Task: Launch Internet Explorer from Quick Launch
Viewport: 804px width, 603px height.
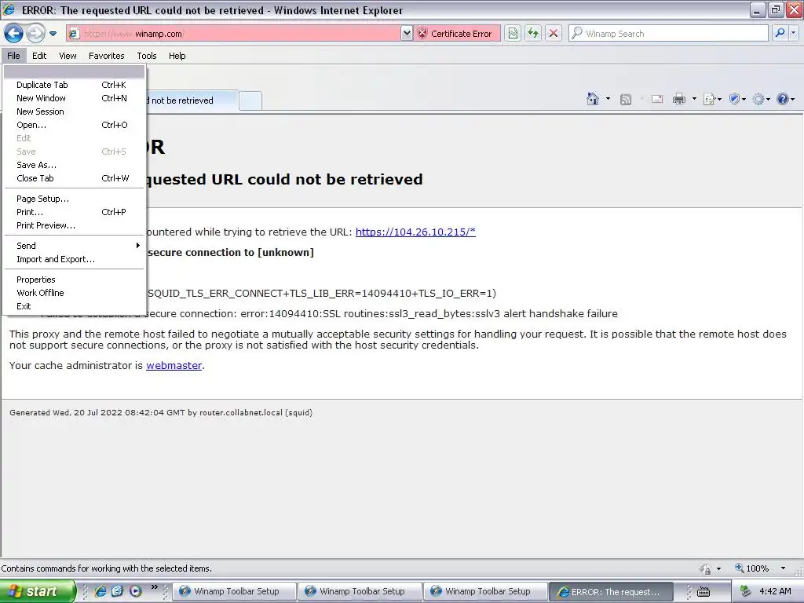Action: [x=100, y=591]
